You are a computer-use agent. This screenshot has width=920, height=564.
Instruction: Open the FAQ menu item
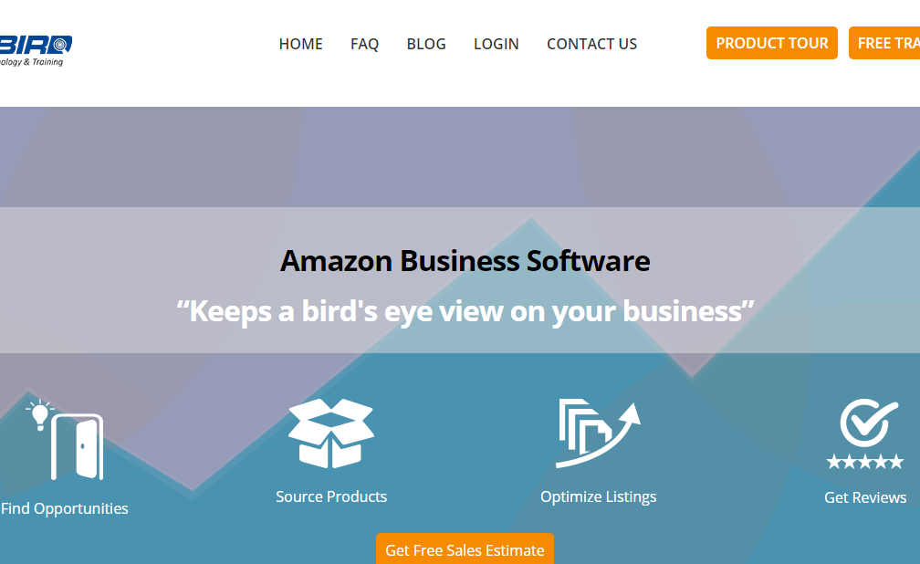coord(364,44)
